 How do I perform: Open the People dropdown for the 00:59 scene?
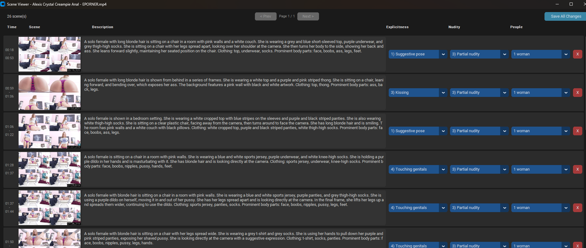pos(540,93)
